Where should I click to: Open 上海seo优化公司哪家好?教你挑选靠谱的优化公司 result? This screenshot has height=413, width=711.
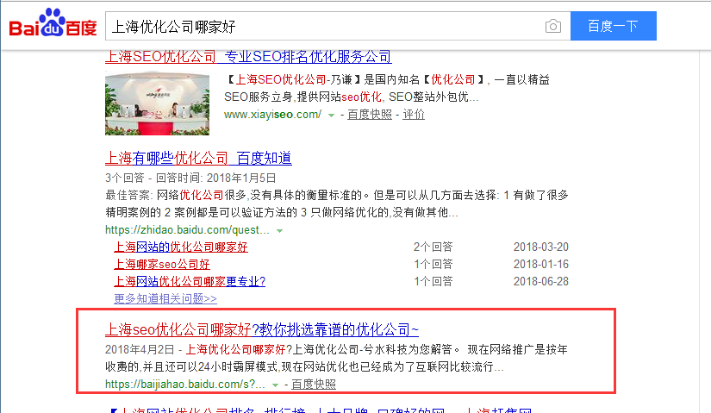pos(262,329)
